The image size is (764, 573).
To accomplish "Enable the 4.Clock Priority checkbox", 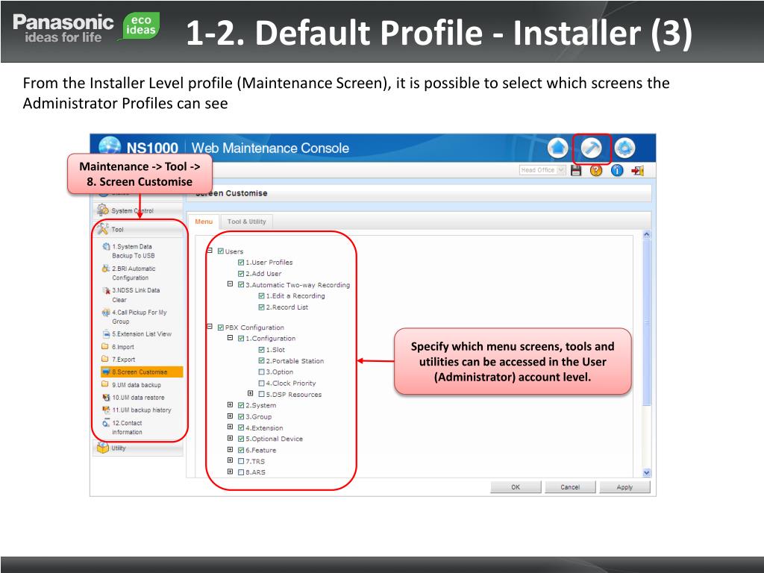I will point(261,383).
